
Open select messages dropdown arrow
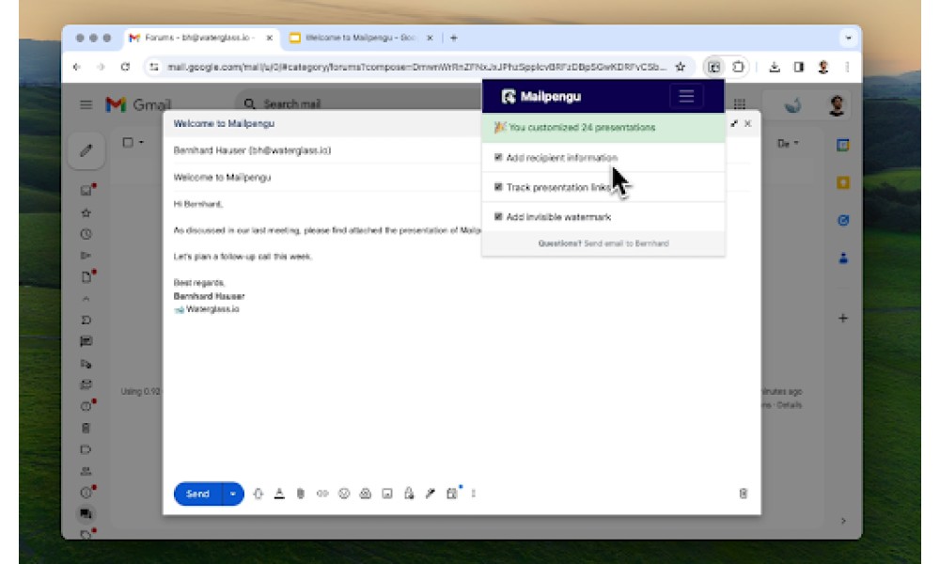(142, 143)
